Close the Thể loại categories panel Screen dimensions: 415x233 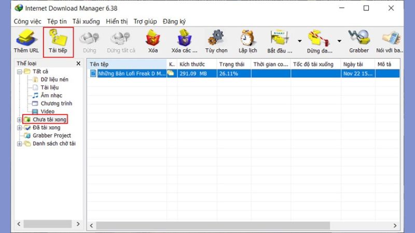(78, 63)
